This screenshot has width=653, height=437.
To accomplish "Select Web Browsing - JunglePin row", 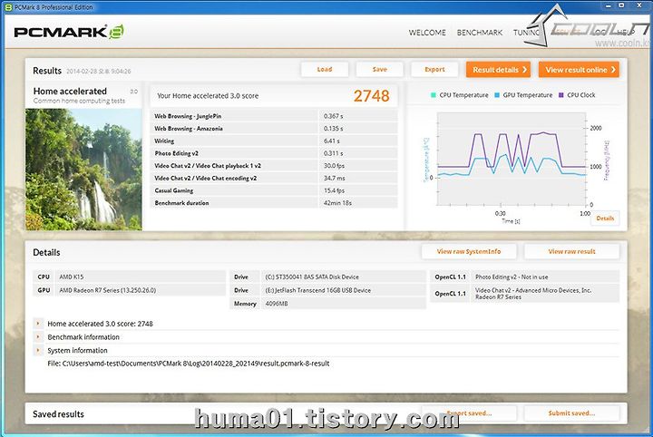I will point(274,116).
